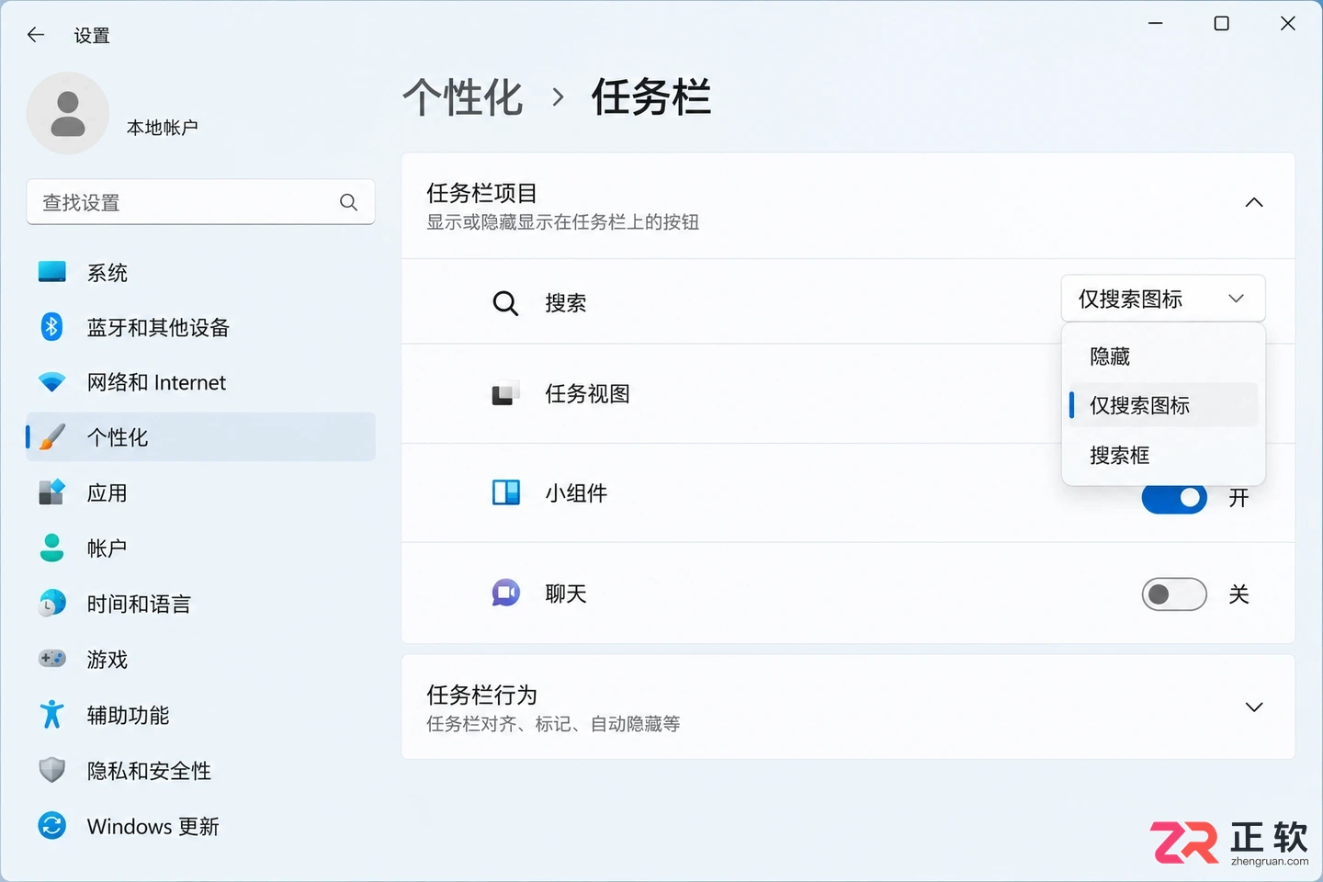Open 系统 via its monitor icon
Image resolution: width=1323 pixels, height=882 pixels.
pyautogui.click(x=52, y=272)
